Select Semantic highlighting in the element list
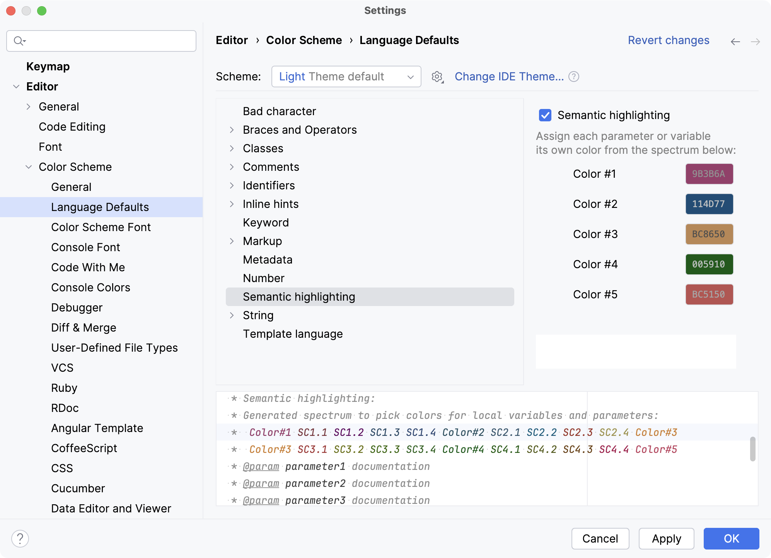 (x=299, y=297)
